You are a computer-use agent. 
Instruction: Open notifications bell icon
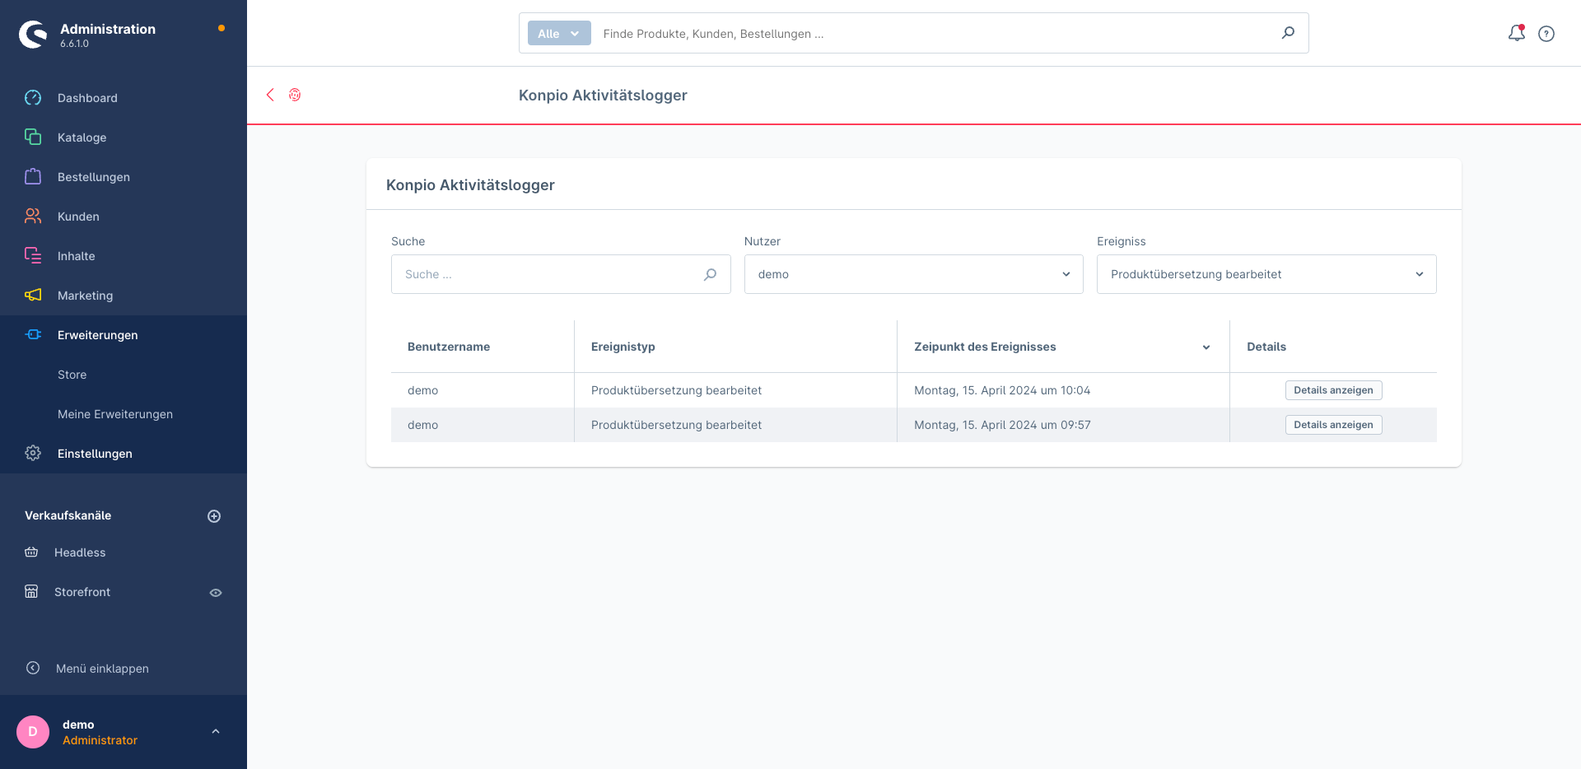pos(1516,33)
